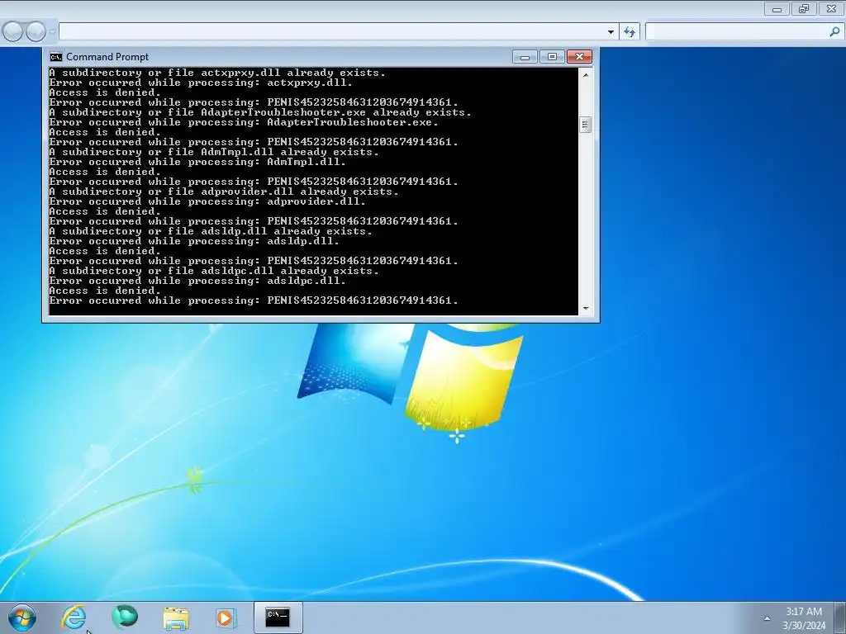
Task: Open the green globe browser taskbar icon
Action: [x=125, y=617]
